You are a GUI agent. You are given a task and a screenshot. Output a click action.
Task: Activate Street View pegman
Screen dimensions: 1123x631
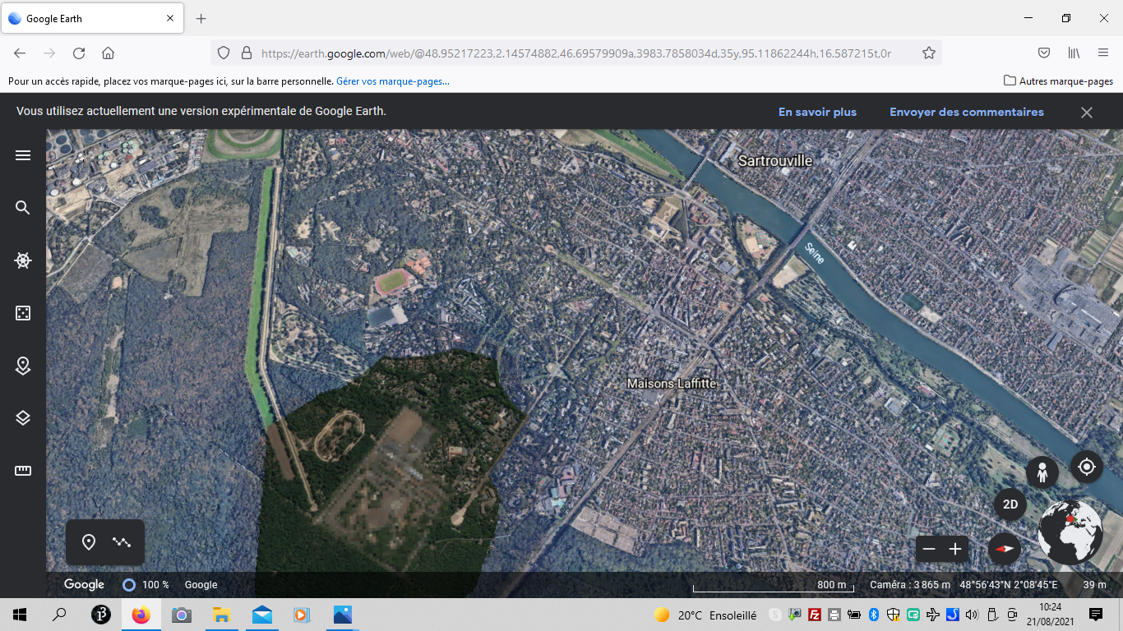[x=1042, y=472]
